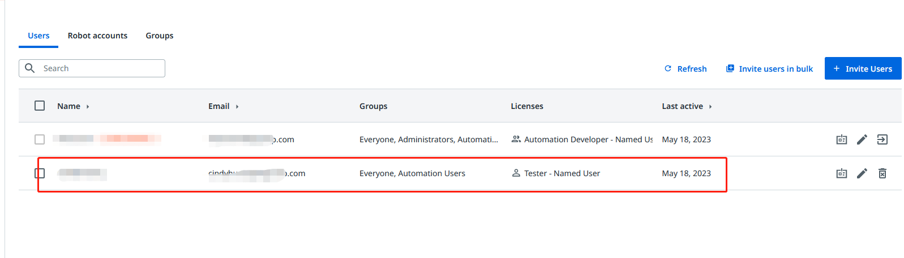Focus the Search input field

pos(92,68)
